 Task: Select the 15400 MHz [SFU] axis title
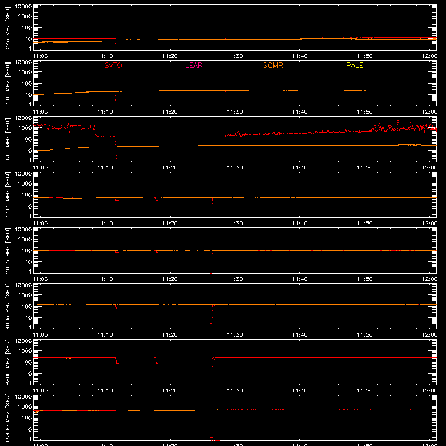coord(7,418)
